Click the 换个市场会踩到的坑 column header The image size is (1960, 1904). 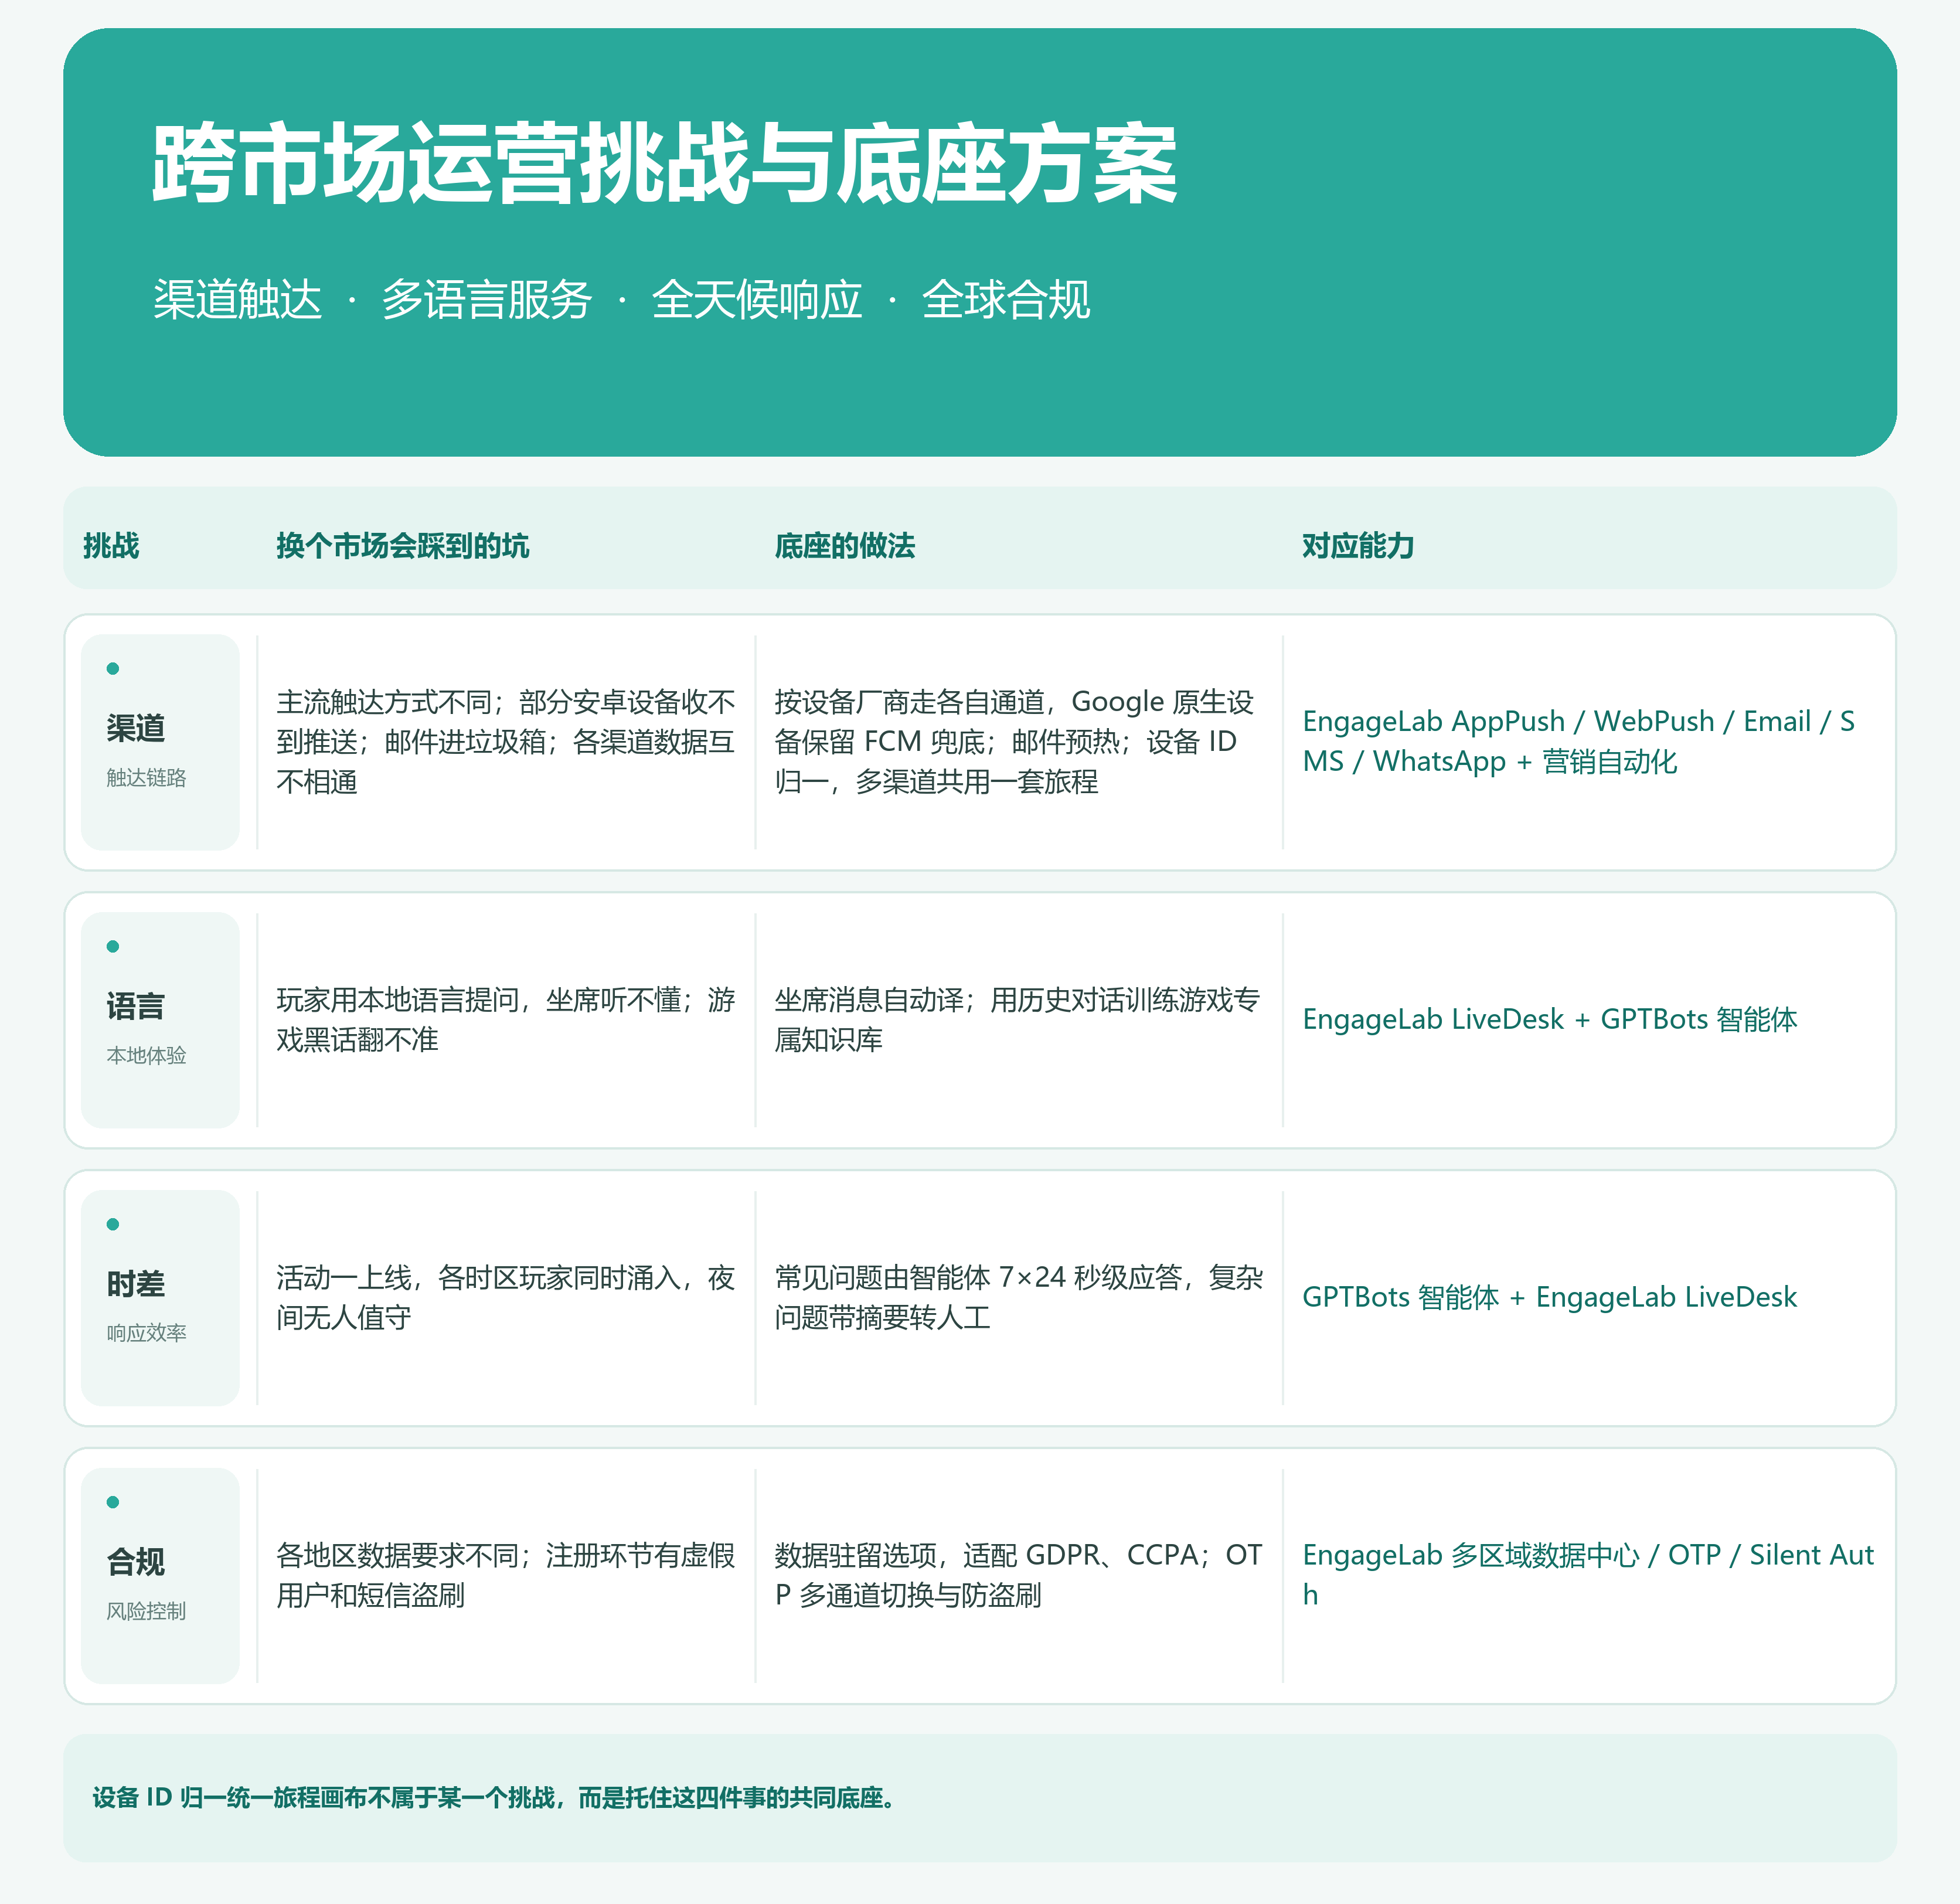coord(402,546)
